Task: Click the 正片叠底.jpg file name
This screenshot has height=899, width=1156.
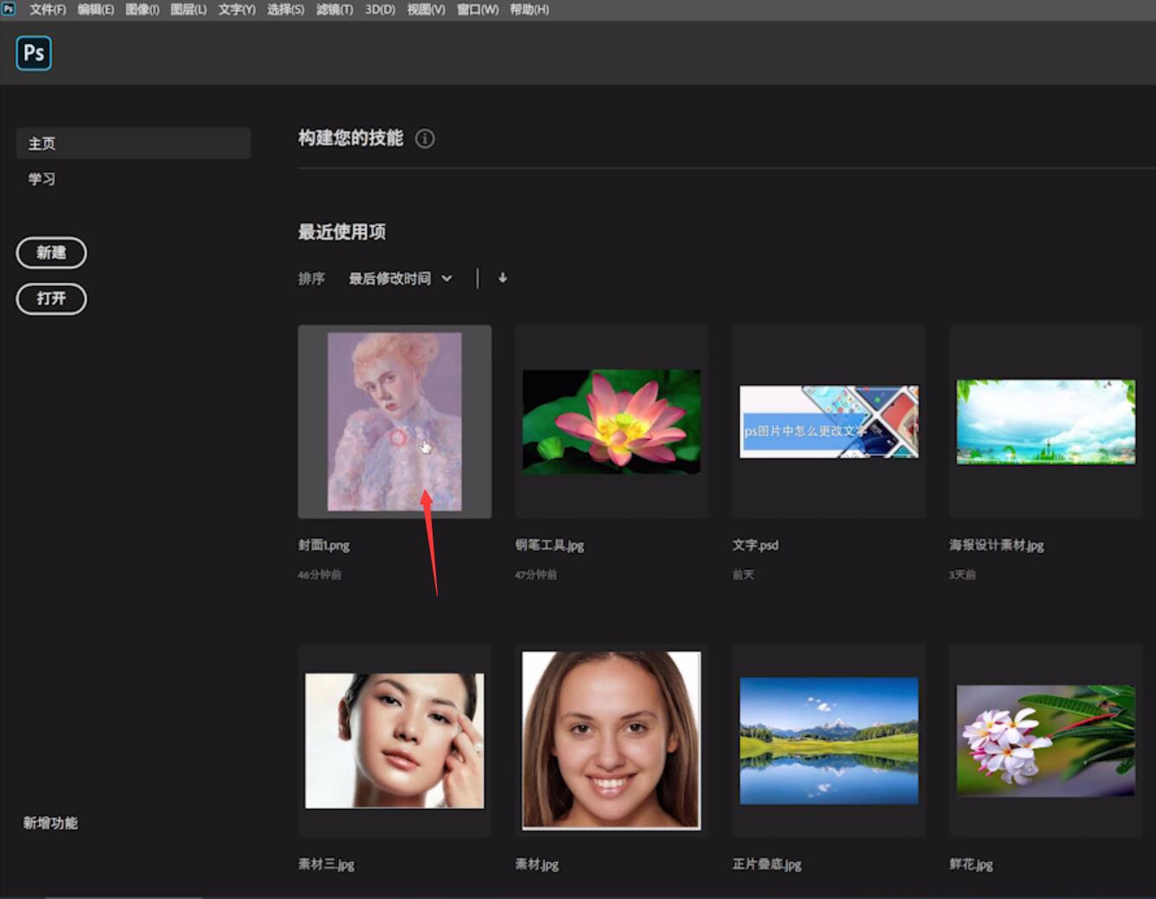Action: [767, 864]
